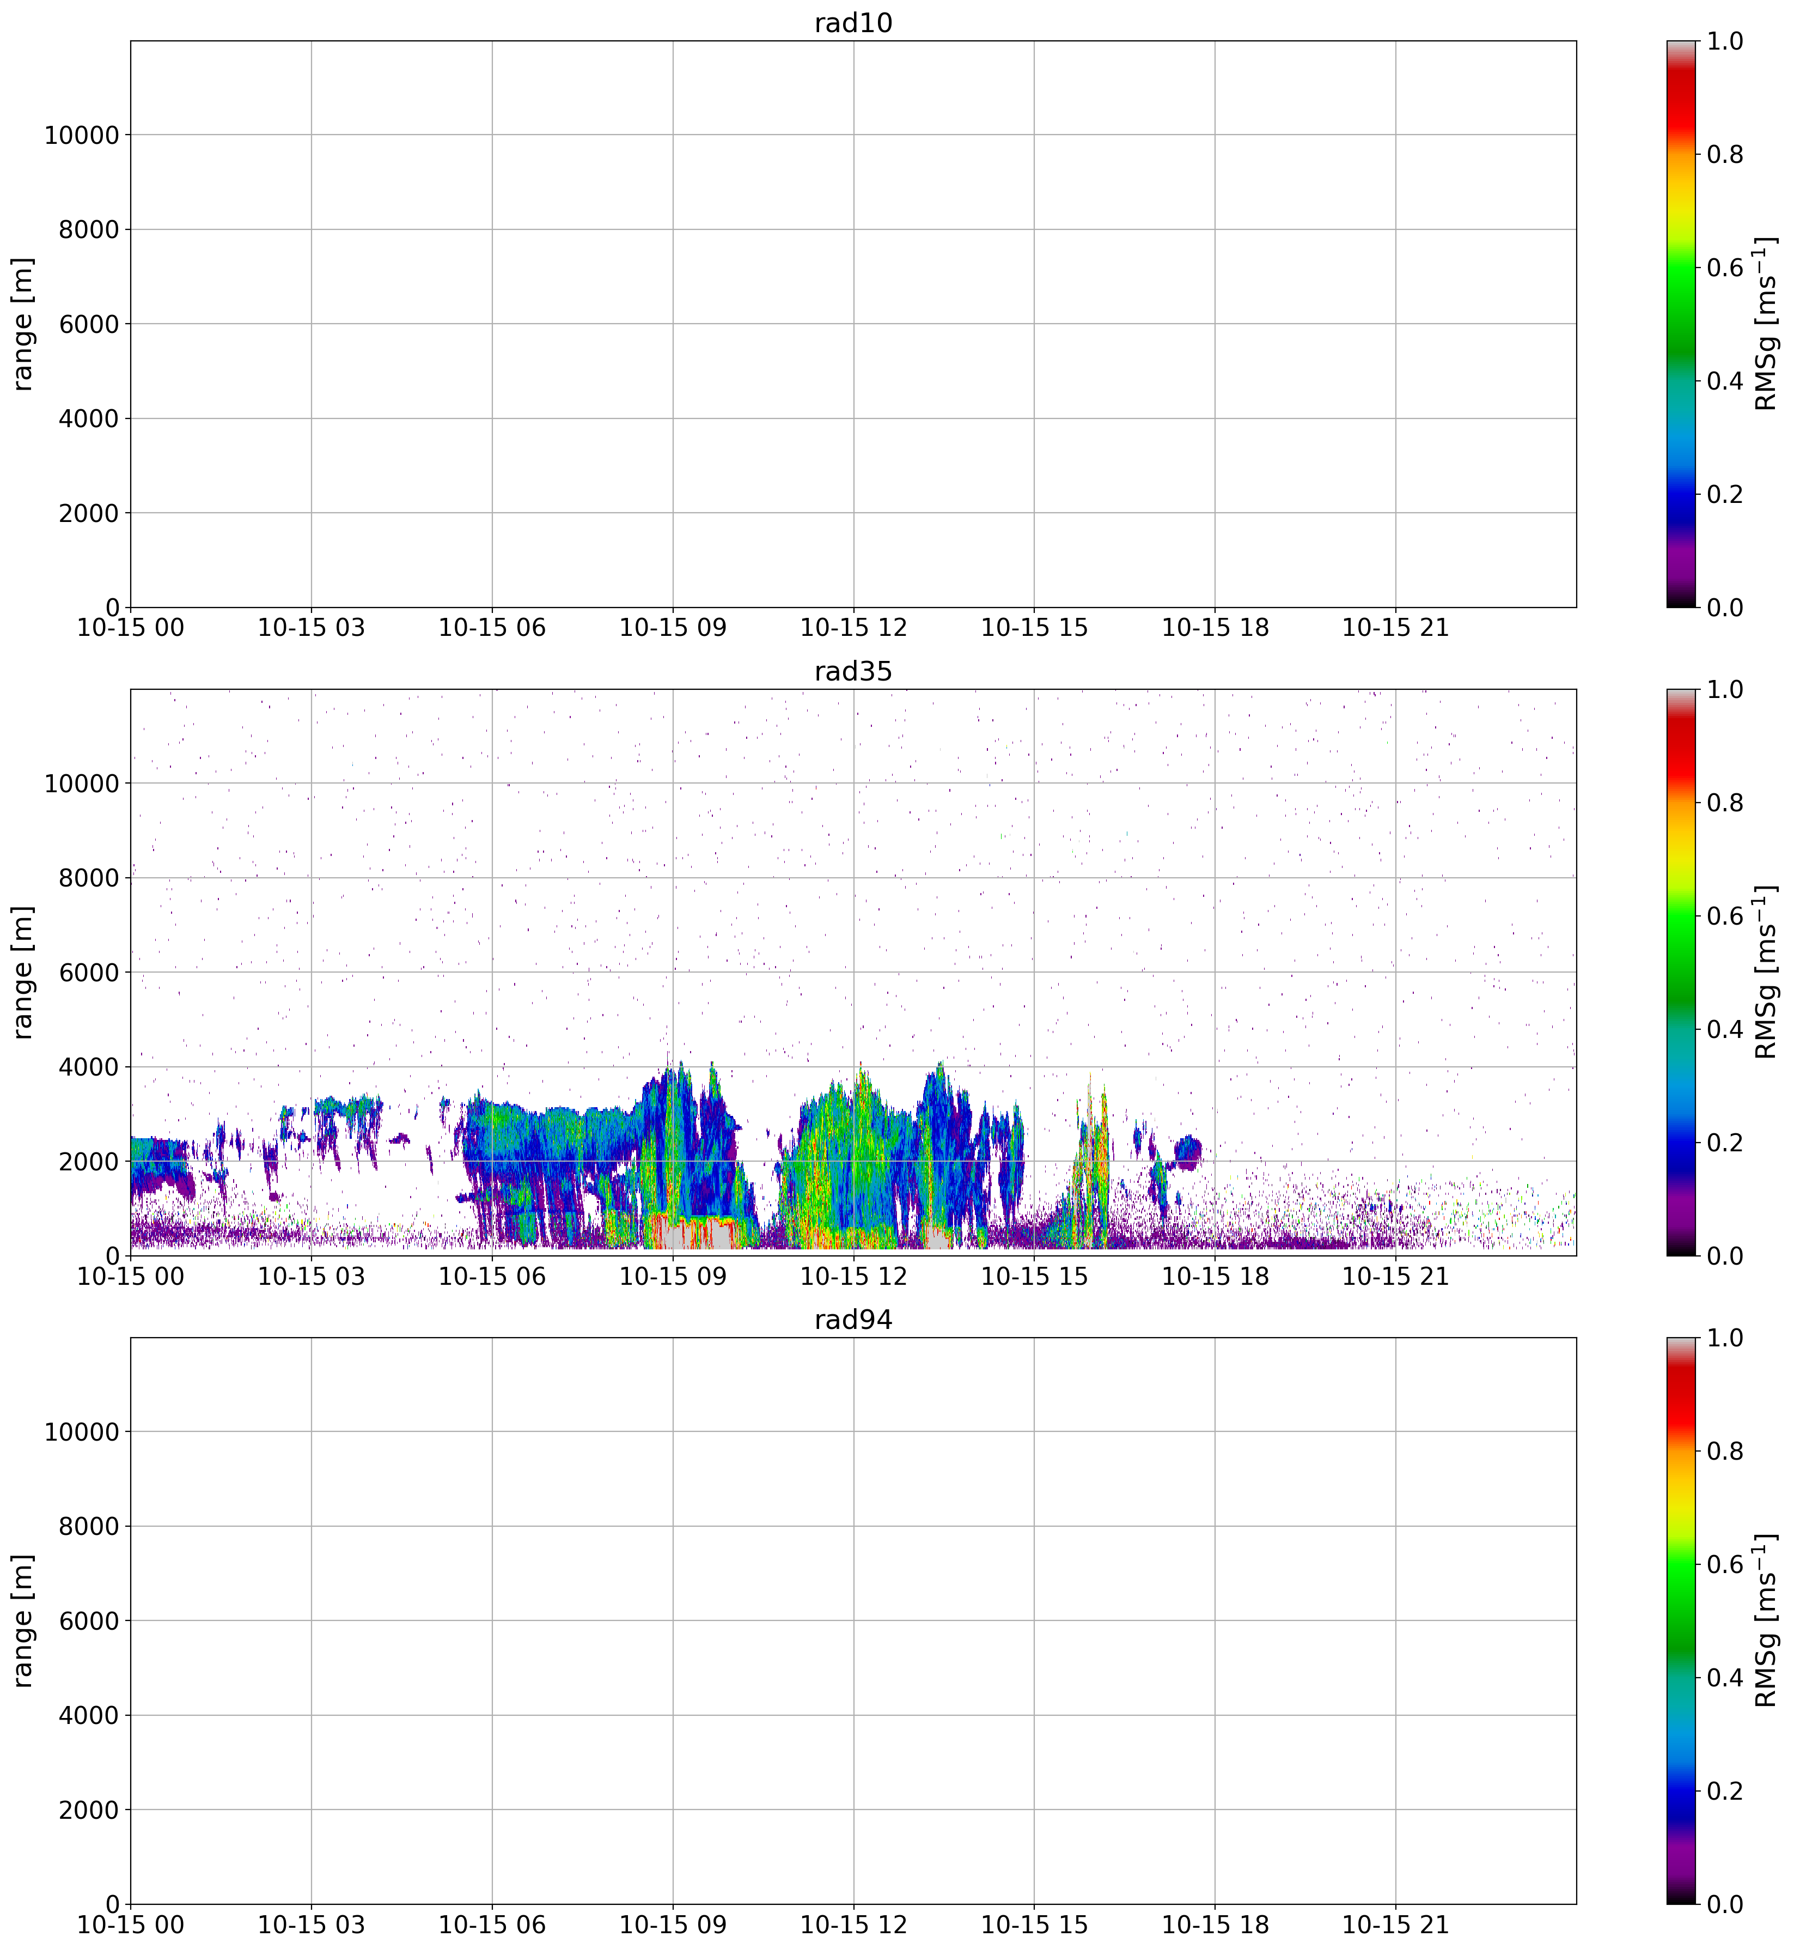
Task: Click the '10-15 18' tick label under rad94
Action: tap(1215, 1924)
